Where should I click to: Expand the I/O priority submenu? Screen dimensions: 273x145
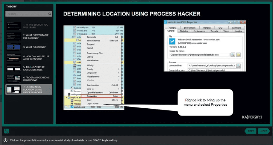coord(119,73)
